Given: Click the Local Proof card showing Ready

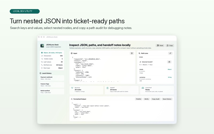Looking at the screenshot, I should [157, 90].
